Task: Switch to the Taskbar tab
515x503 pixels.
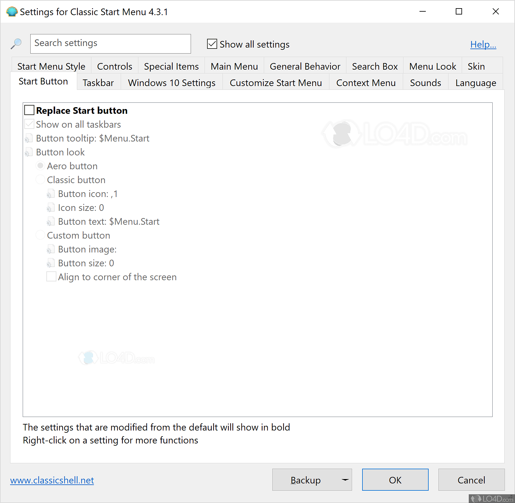Action: [98, 83]
